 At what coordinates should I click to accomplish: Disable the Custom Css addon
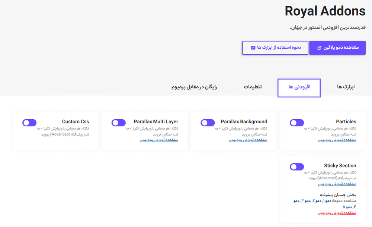[x=29, y=123]
